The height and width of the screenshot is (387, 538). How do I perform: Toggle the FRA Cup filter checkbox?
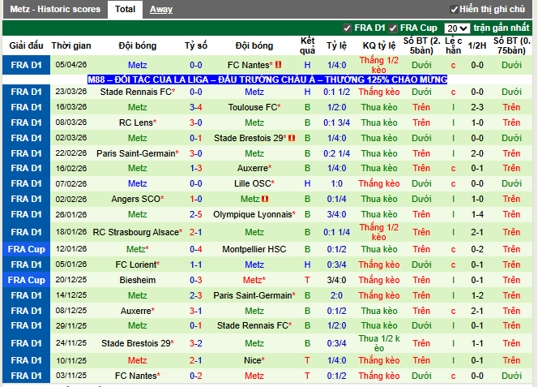pyautogui.click(x=394, y=28)
